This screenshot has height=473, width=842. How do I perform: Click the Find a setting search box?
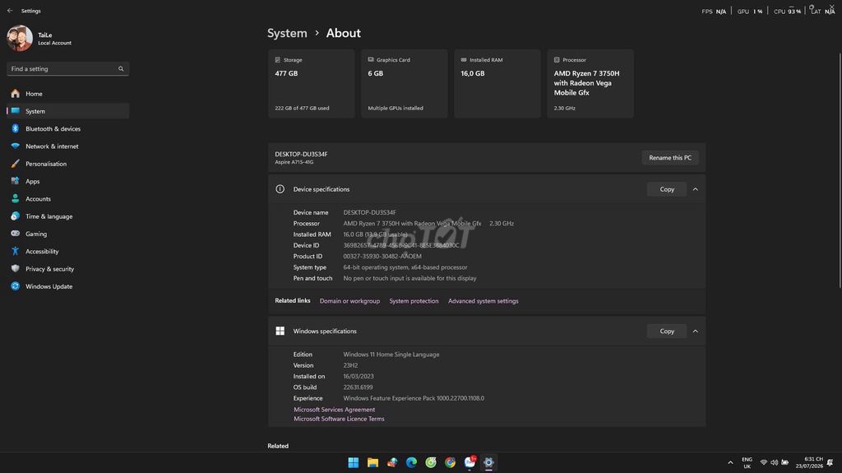tap(67, 69)
